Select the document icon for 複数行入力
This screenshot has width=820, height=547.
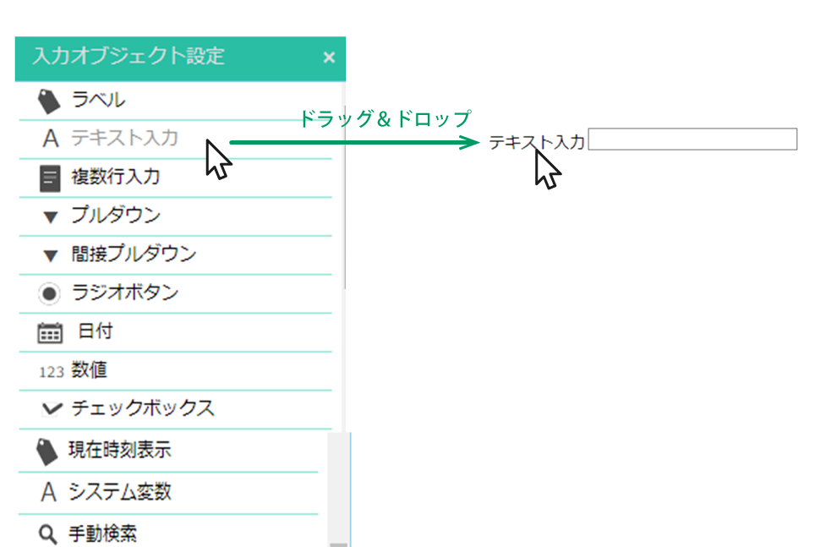(x=50, y=178)
